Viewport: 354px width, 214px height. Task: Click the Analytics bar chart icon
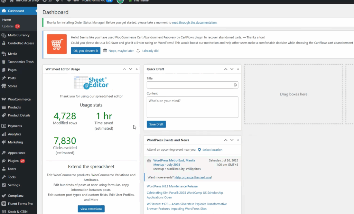click(x=4, y=134)
